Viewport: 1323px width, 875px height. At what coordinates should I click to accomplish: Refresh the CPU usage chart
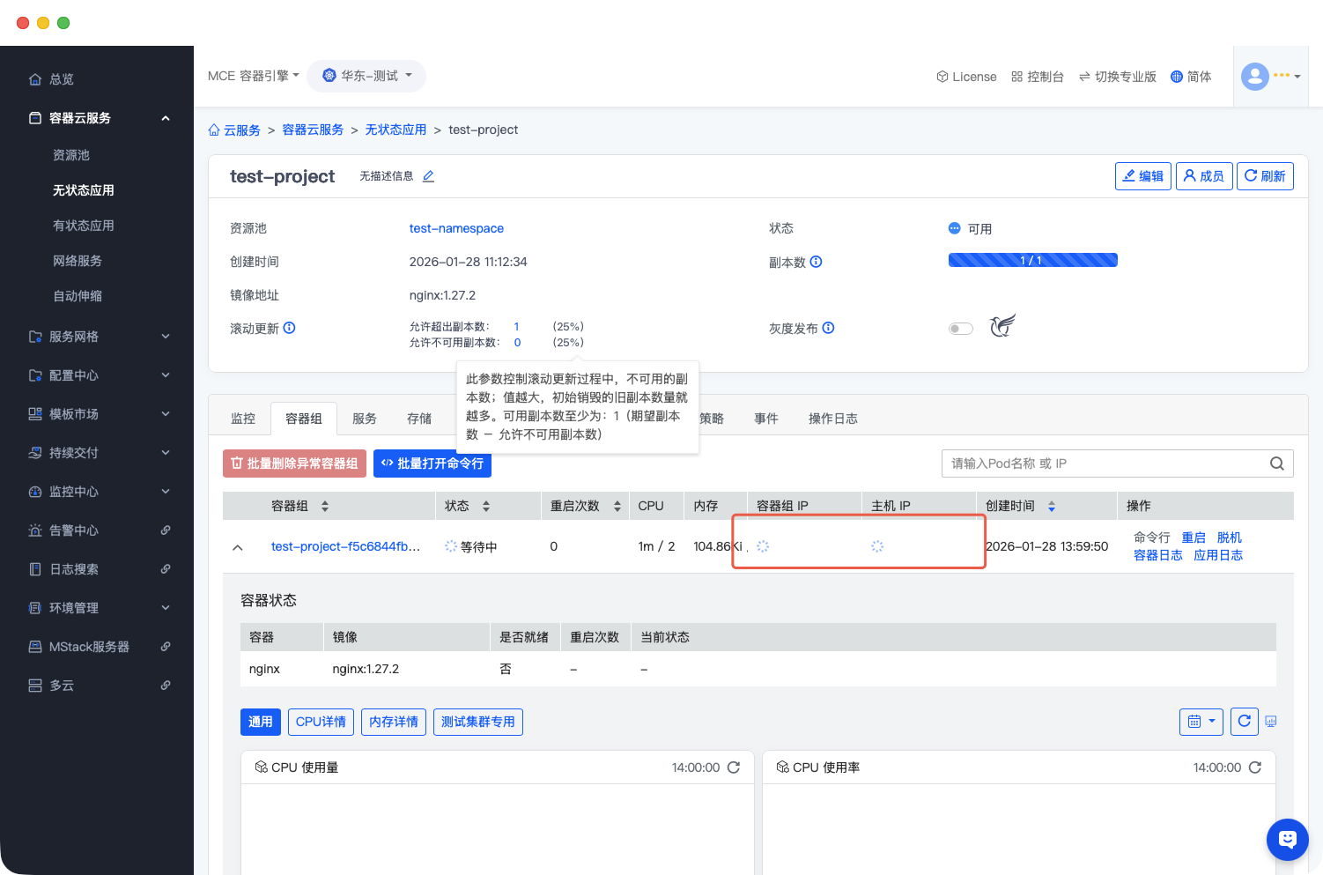click(x=733, y=767)
